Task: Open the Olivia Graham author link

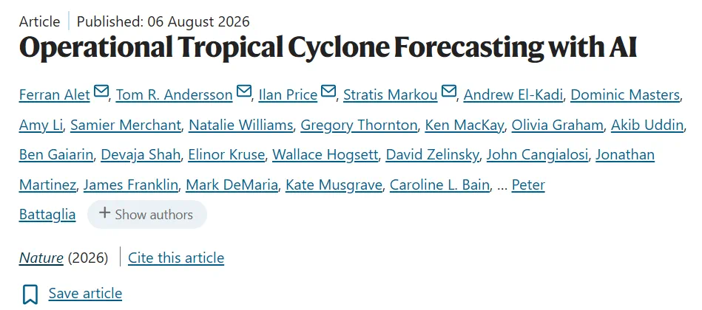Action: 558,125
